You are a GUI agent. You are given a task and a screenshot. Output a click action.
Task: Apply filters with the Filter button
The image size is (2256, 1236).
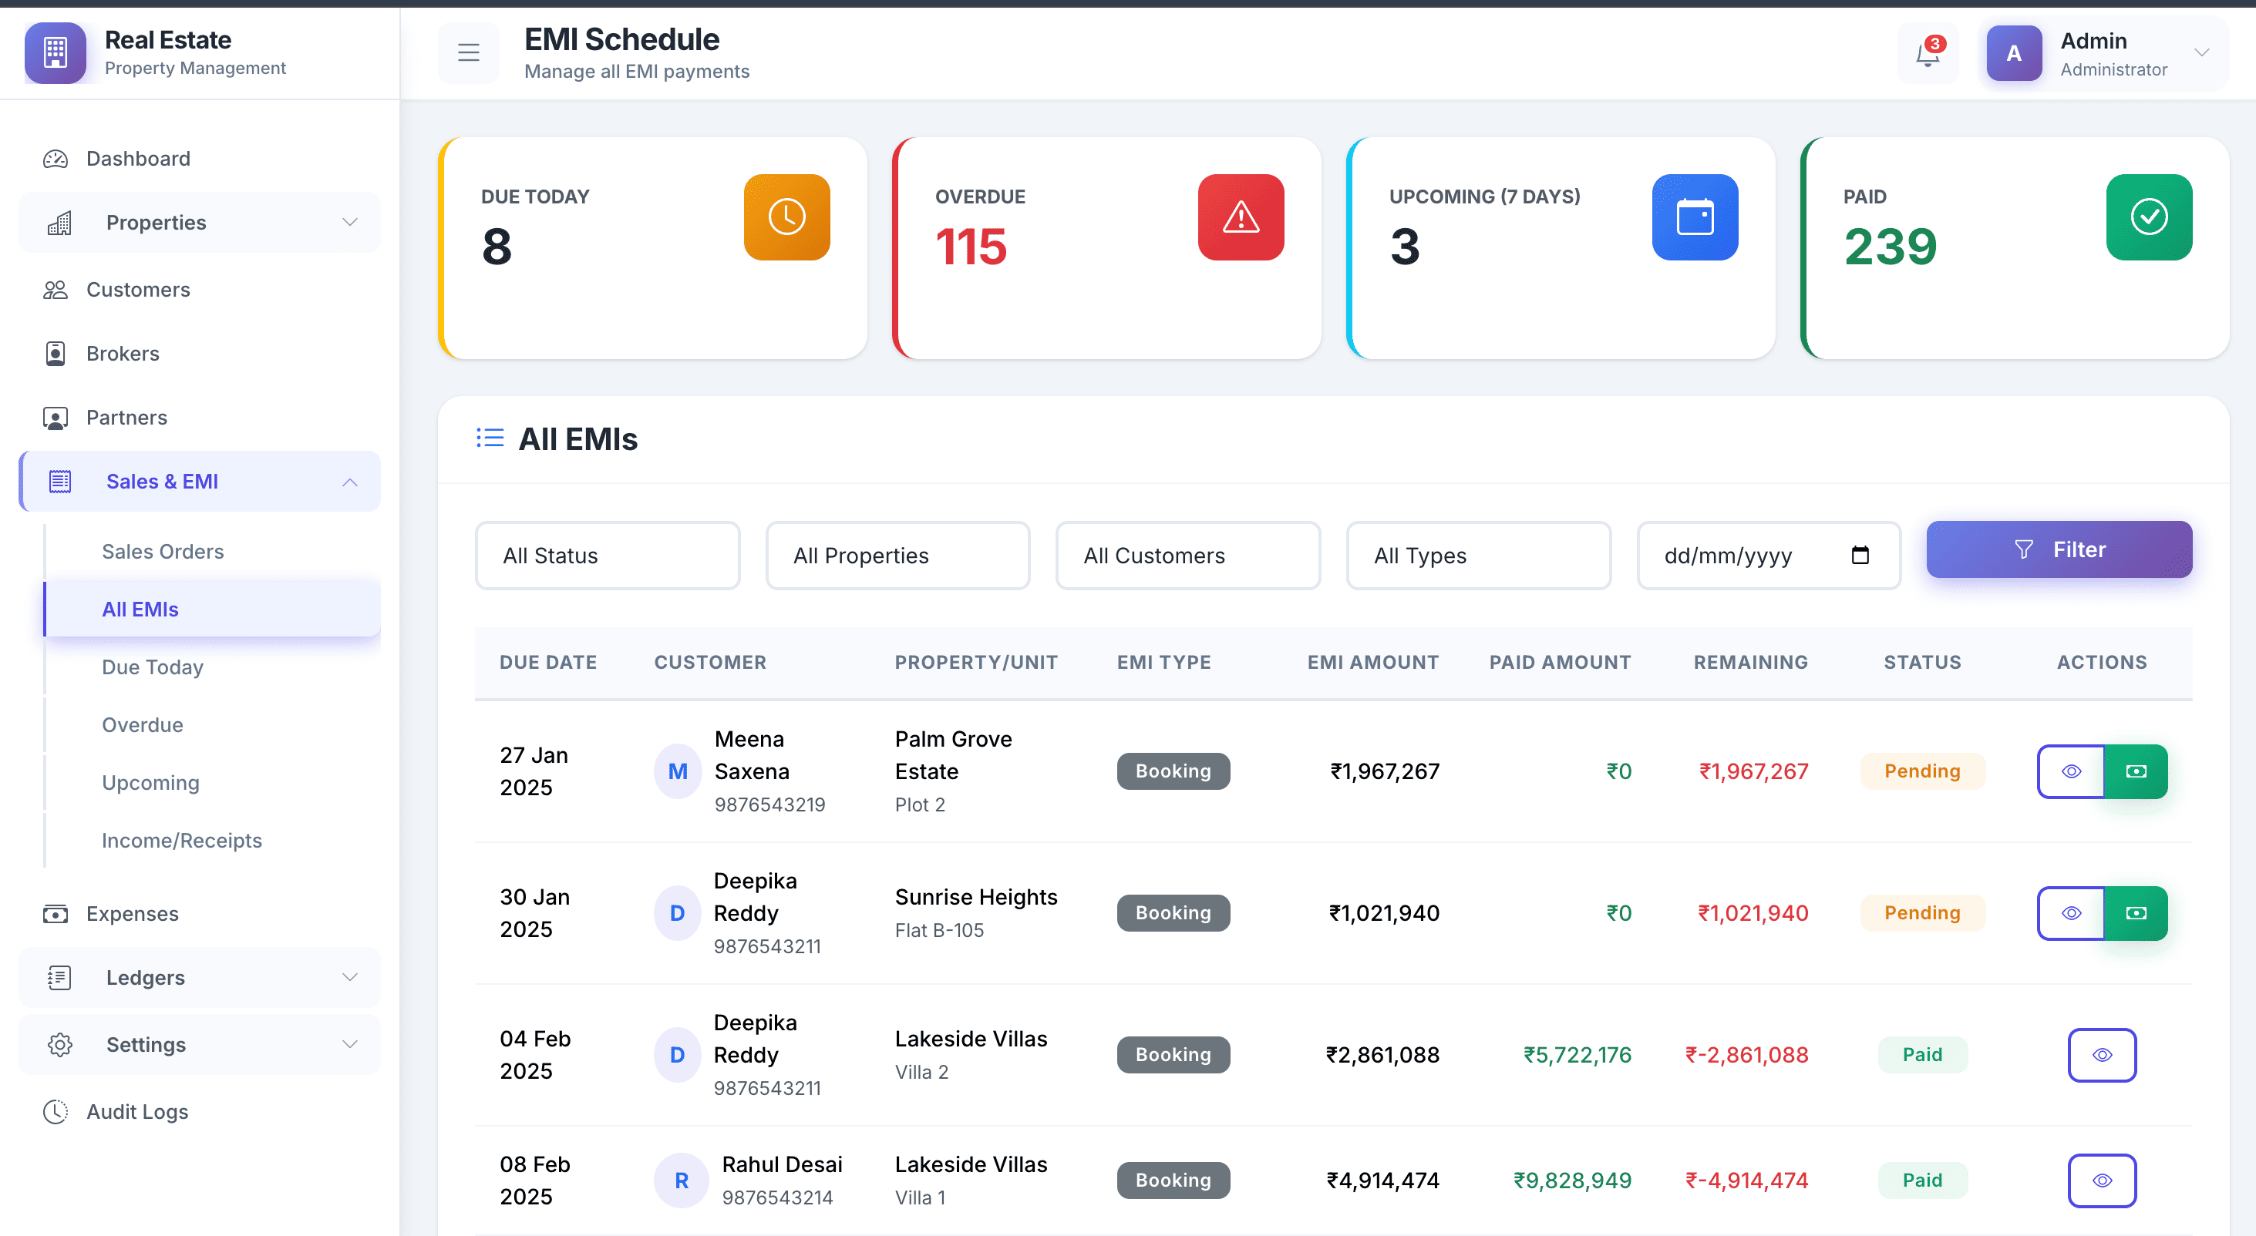2058,549
